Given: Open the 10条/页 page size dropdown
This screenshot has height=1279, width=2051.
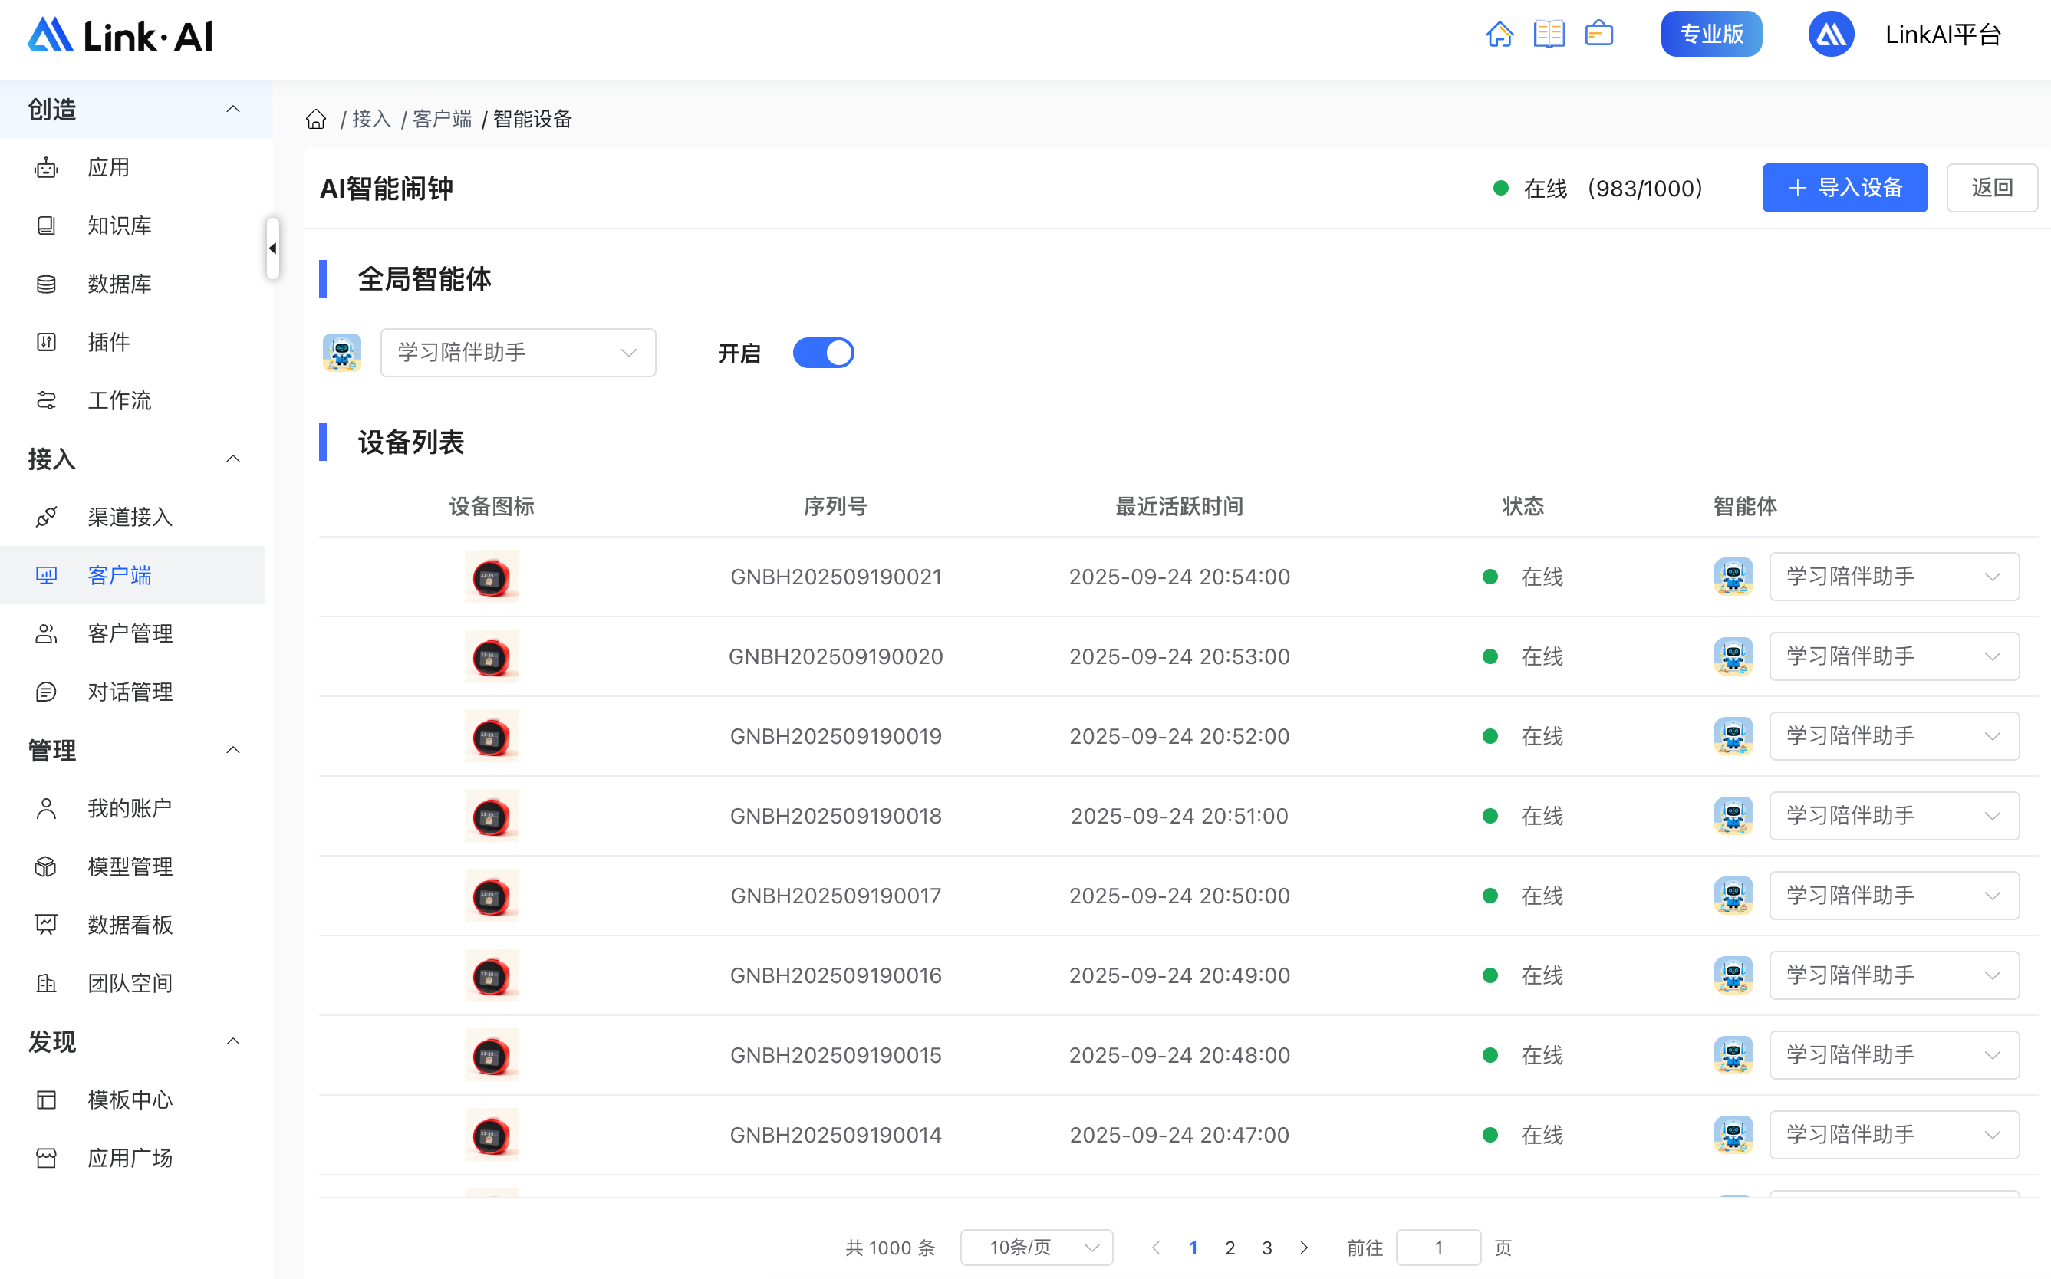Looking at the screenshot, I should click(1036, 1248).
